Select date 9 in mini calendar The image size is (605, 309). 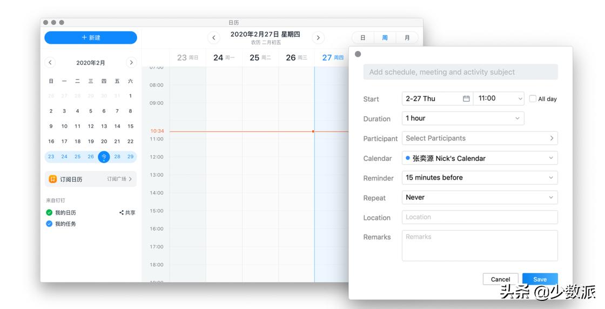tap(51, 126)
